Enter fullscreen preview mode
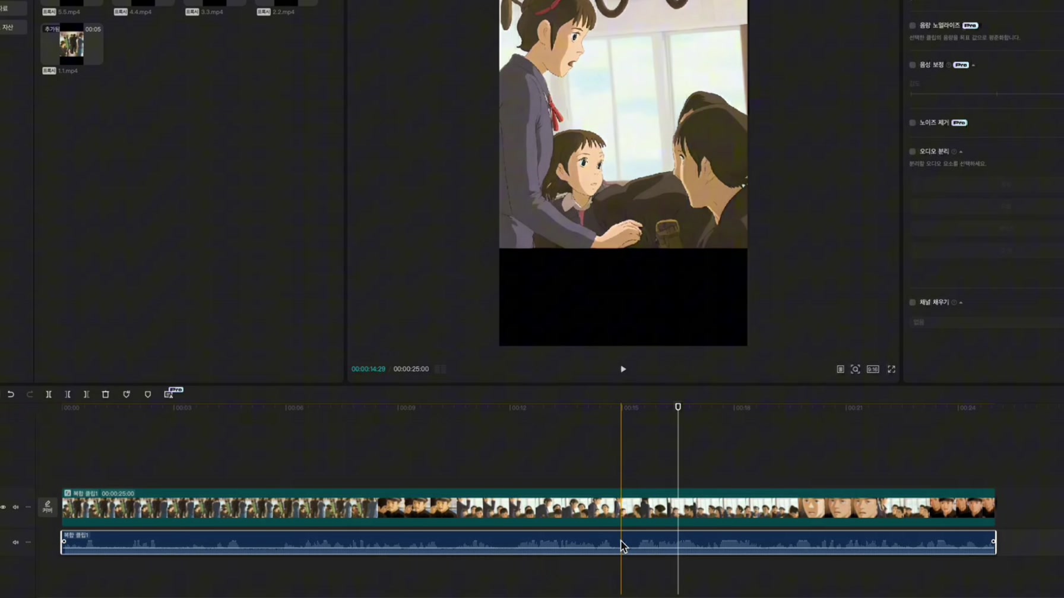 [x=891, y=369]
